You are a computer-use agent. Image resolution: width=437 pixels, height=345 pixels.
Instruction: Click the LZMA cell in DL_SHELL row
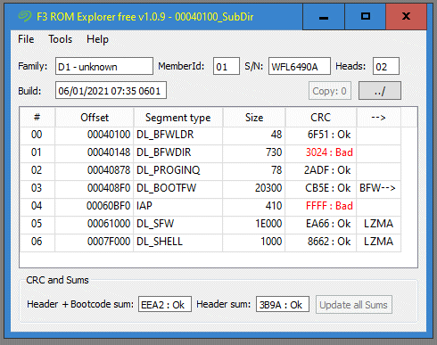click(378, 242)
